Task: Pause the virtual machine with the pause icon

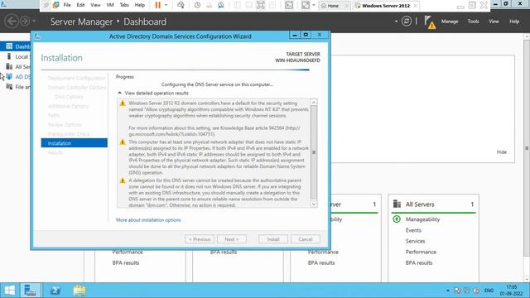Action: (157, 5)
